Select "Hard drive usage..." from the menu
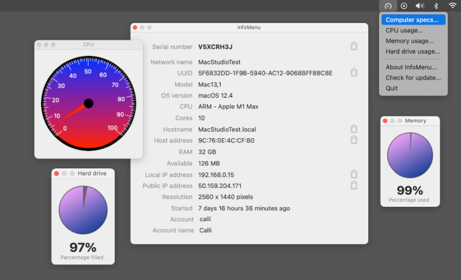The height and width of the screenshot is (280, 461). pos(413,51)
